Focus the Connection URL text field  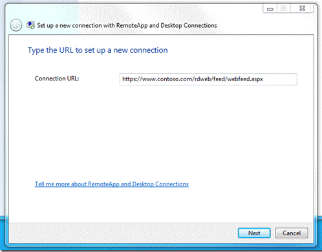(208, 79)
